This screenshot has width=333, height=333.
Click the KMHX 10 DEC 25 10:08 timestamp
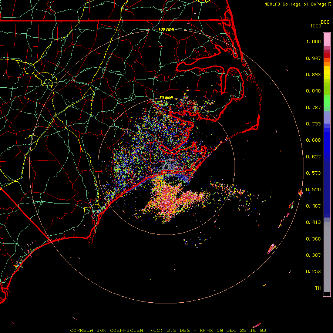click(x=233, y=330)
